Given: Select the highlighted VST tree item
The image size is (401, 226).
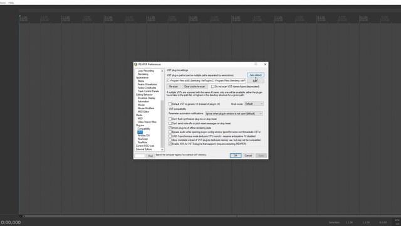Looking at the screenshot, I should click(140, 132).
